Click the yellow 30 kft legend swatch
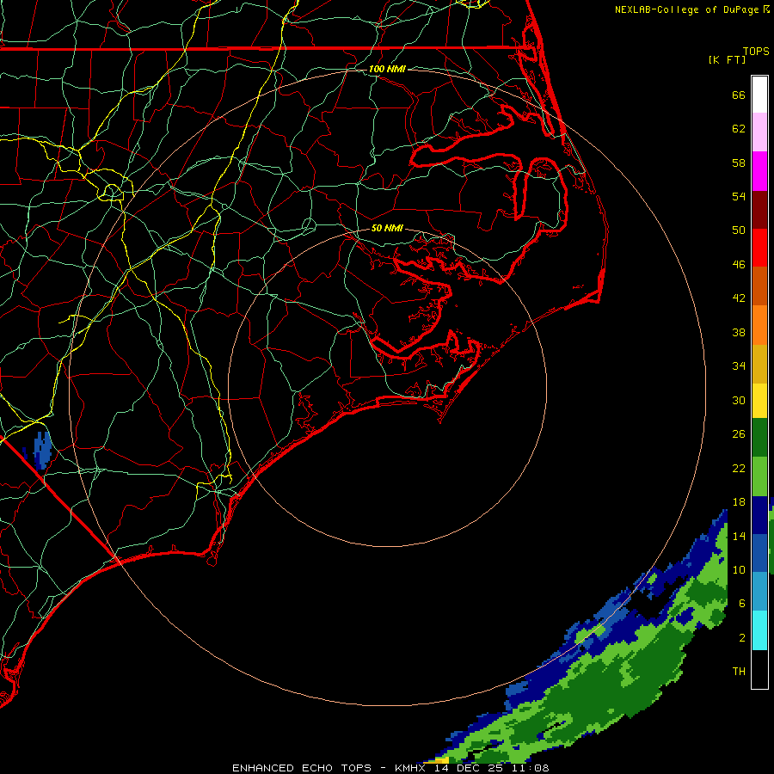Image resolution: width=774 pixels, height=774 pixels. tap(759, 400)
